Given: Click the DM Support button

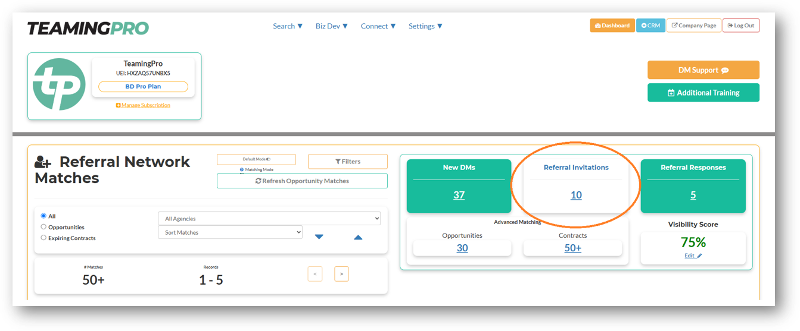Looking at the screenshot, I should [x=703, y=70].
